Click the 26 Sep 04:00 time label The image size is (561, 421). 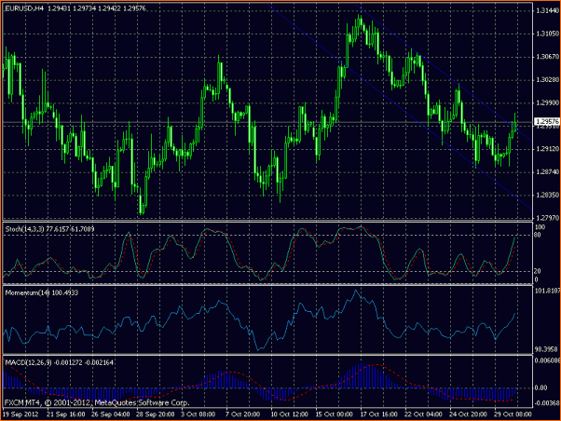pos(111,414)
